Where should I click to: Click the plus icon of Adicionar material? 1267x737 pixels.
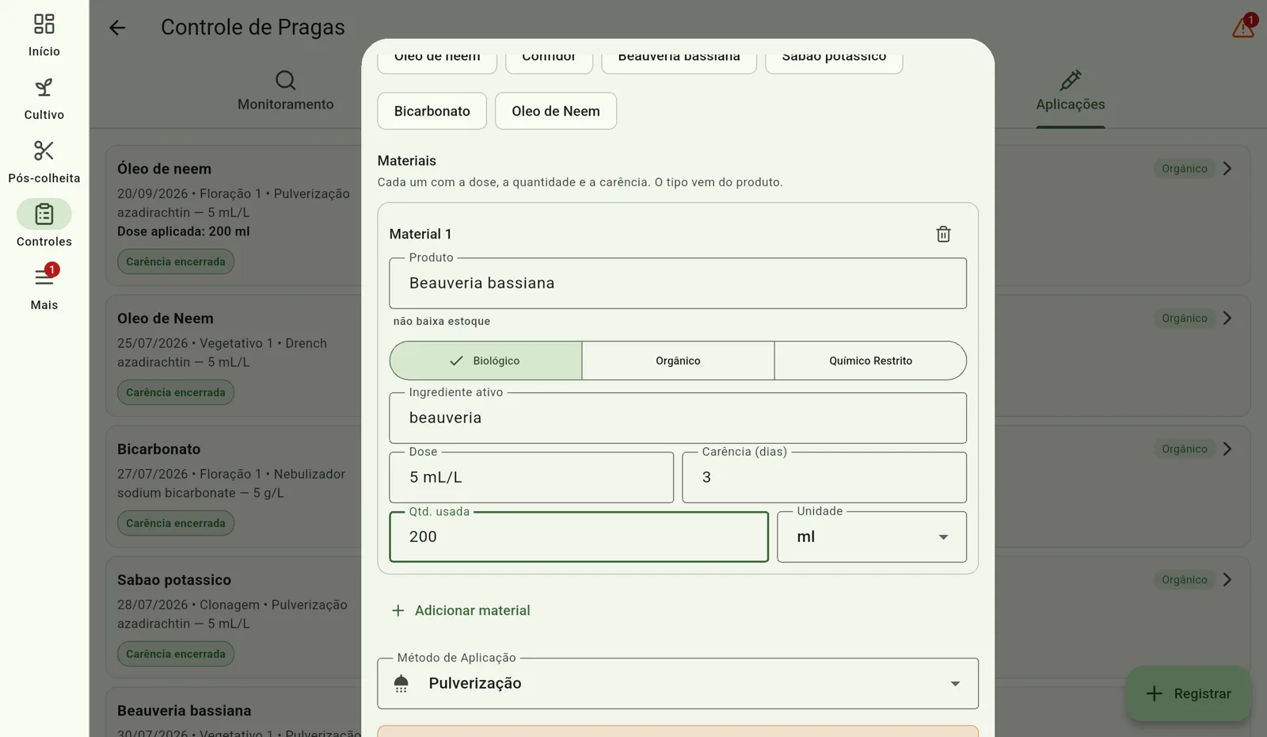coord(398,610)
